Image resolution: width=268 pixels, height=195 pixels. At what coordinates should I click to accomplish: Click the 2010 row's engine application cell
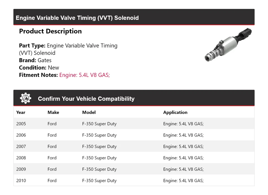183,181
